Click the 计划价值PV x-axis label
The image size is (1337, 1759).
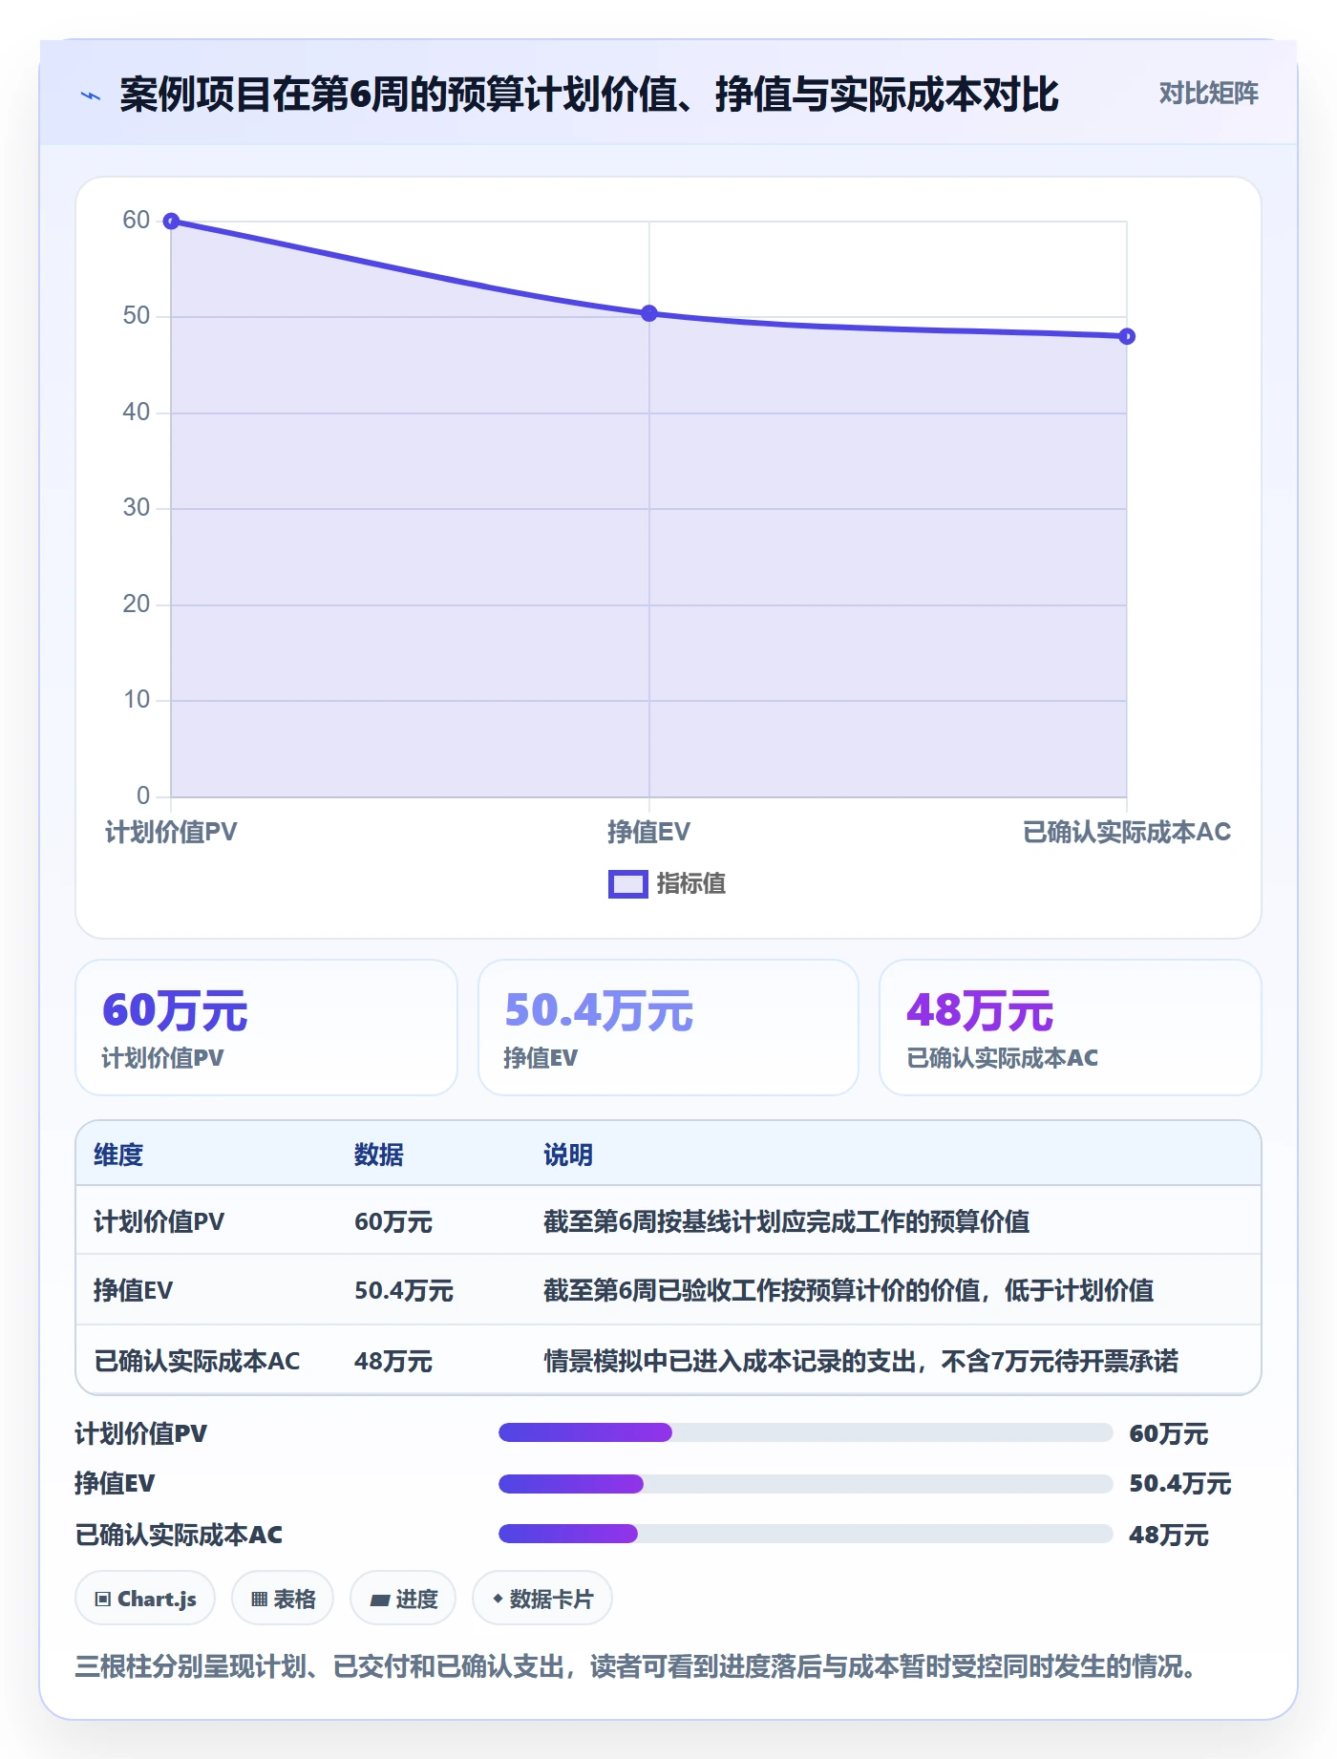coord(171,832)
